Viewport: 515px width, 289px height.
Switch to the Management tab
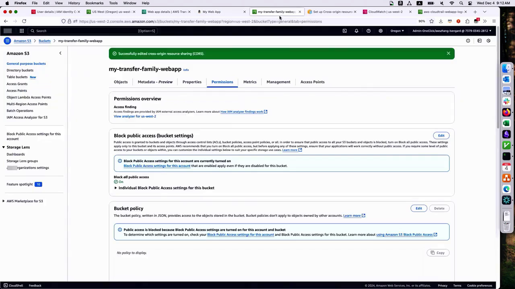(278, 82)
